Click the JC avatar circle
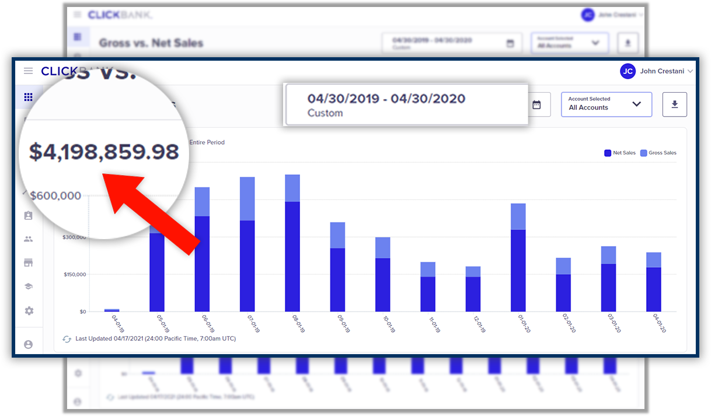This screenshot has height=416, width=711. click(x=628, y=71)
